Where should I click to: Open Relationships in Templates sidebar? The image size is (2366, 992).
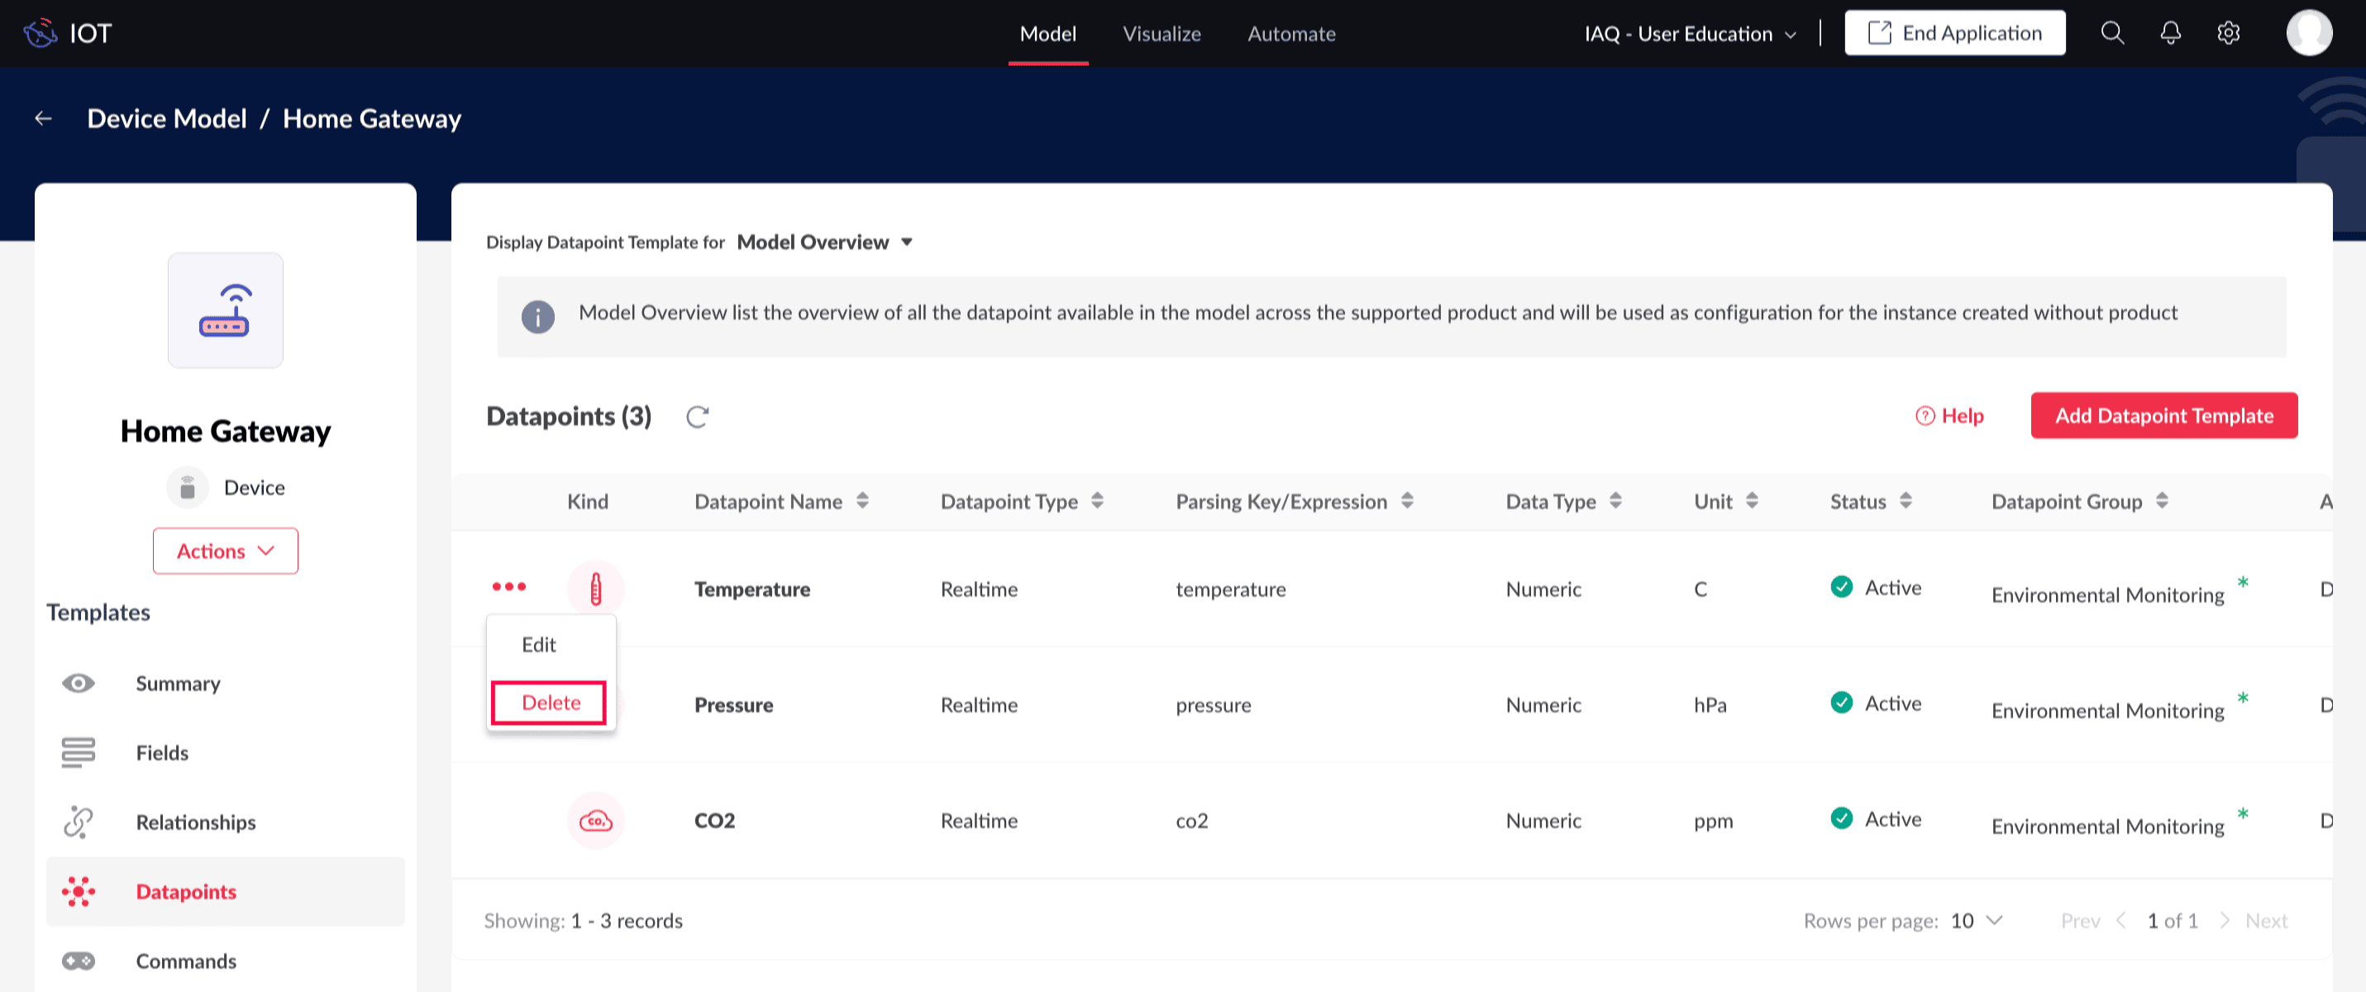pyautogui.click(x=196, y=822)
